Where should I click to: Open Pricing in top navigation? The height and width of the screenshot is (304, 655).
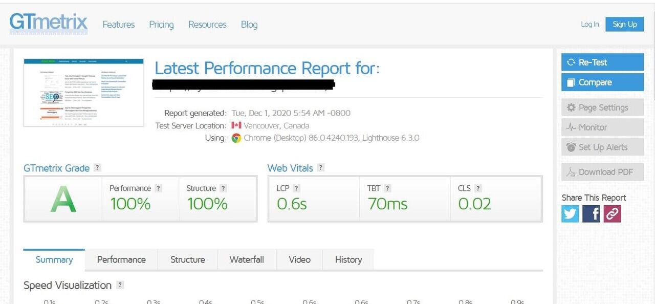[161, 25]
